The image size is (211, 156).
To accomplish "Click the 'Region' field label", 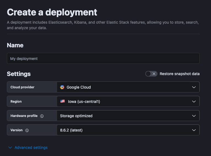I will click(x=16, y=102).
